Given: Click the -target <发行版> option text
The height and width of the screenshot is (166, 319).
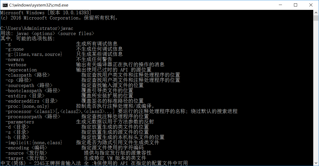Looking at the screenshot, I should click(26, 158).
